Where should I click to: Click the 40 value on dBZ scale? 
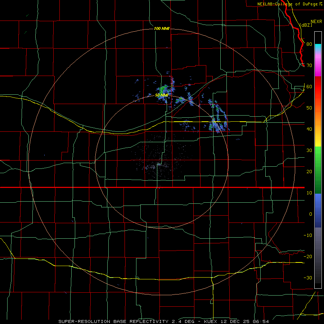309,129
